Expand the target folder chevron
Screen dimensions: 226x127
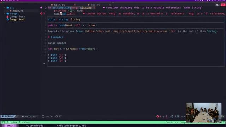4,13
